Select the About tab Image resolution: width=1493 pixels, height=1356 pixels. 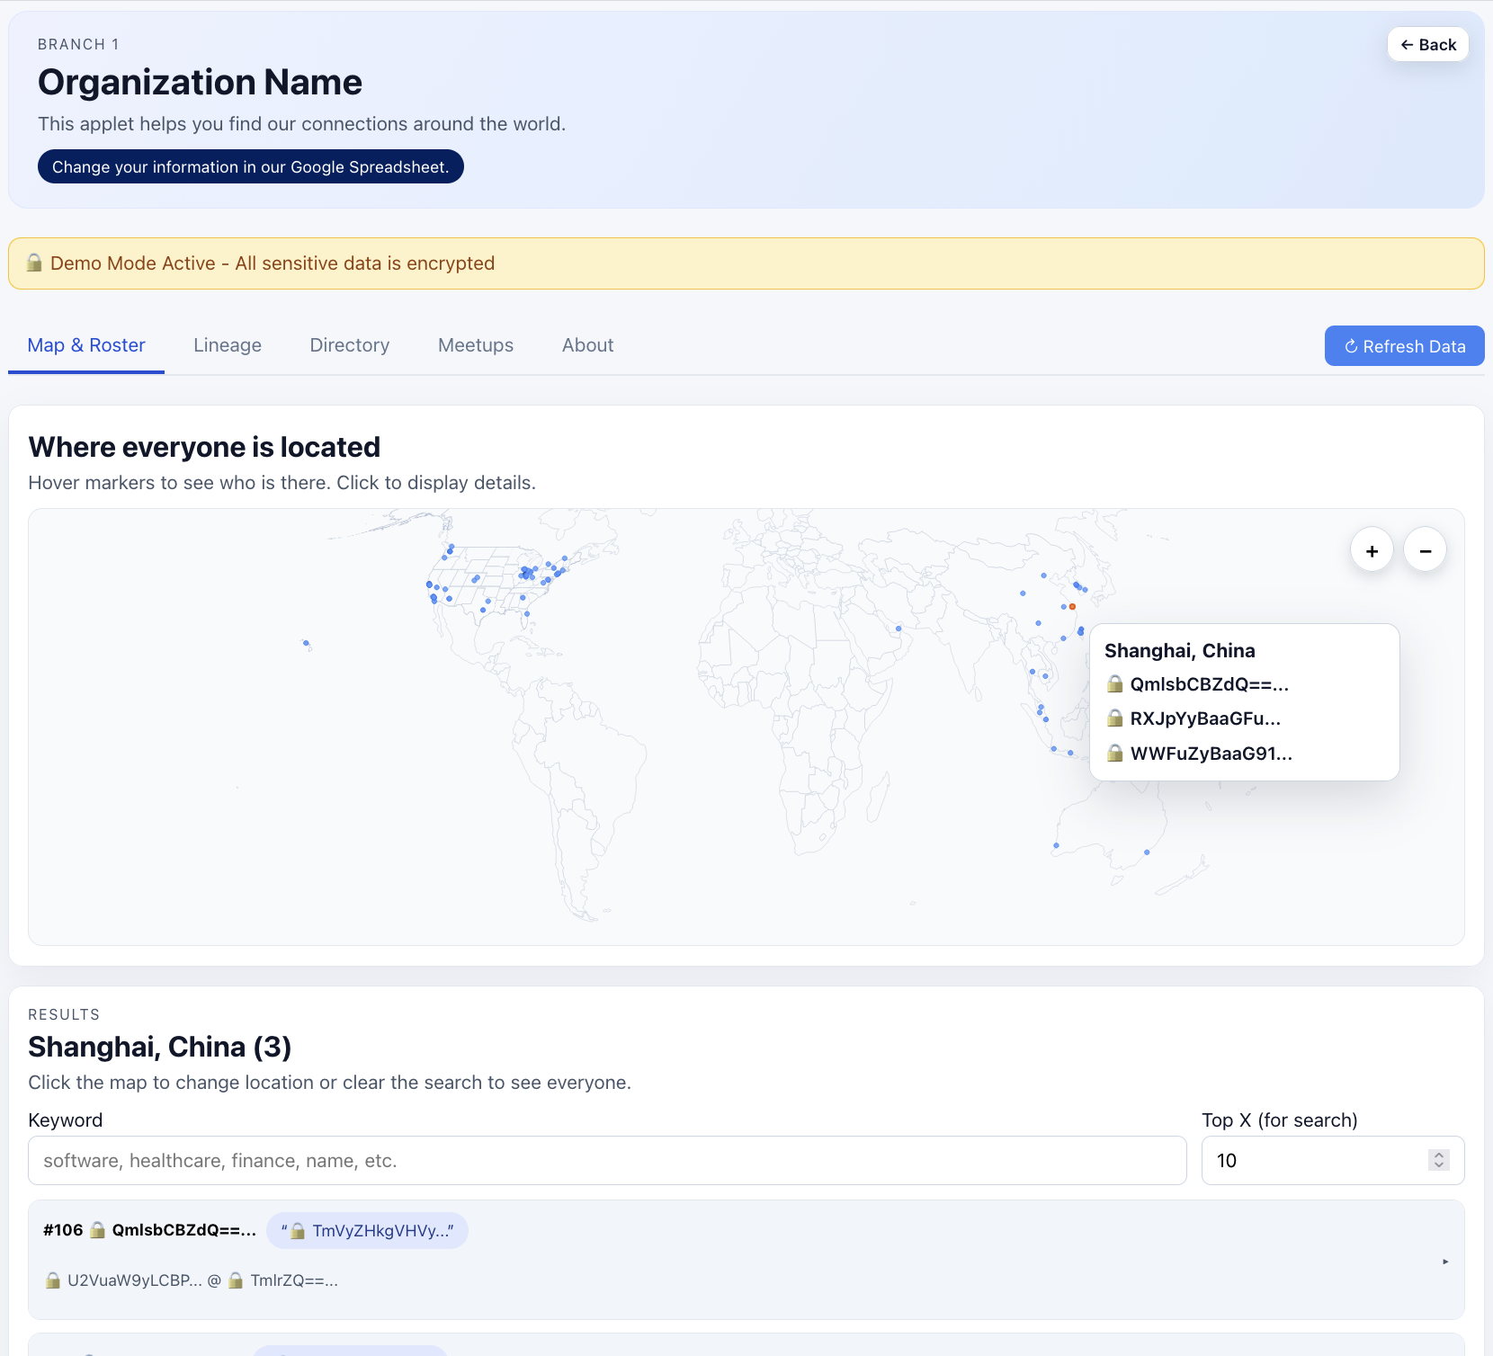coord(587,345)
